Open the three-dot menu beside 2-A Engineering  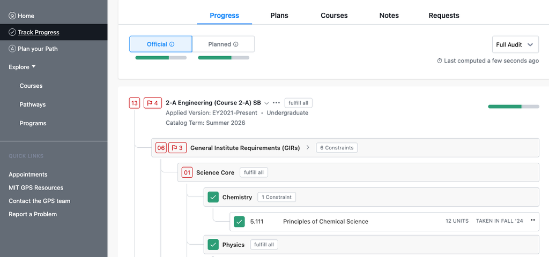click(276, 103)
